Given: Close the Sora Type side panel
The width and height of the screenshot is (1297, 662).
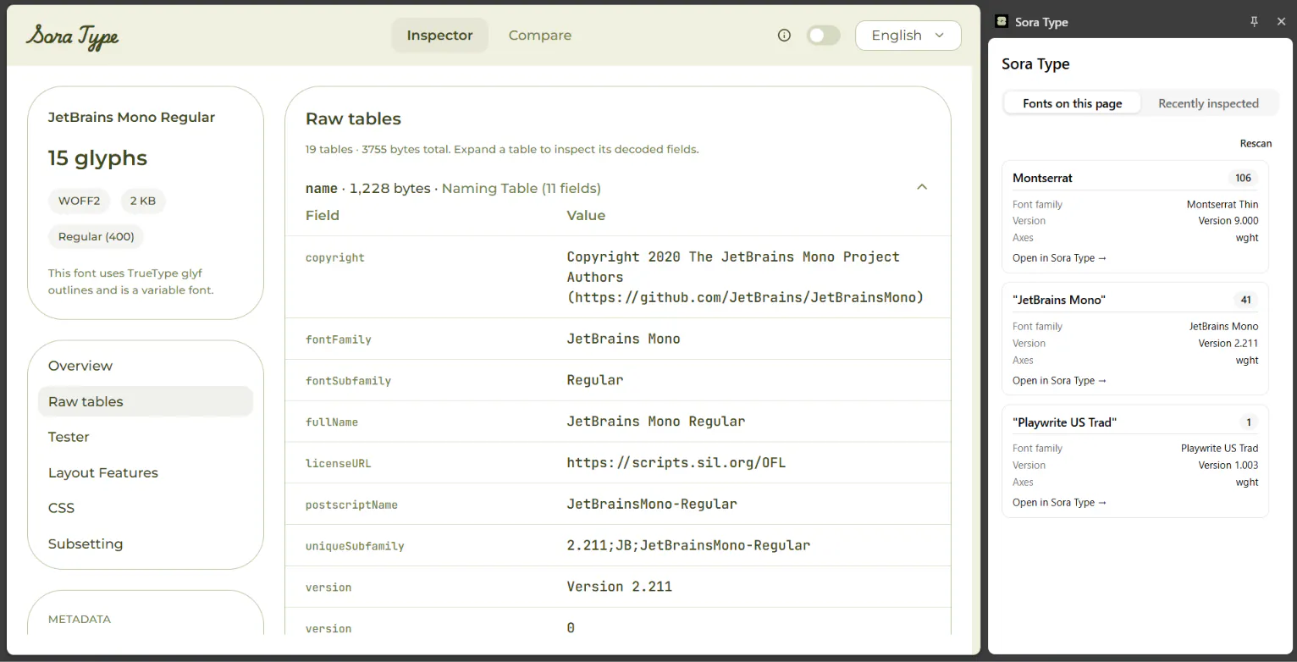Looking at the screenshot, I should click(x=1281, y=22).
